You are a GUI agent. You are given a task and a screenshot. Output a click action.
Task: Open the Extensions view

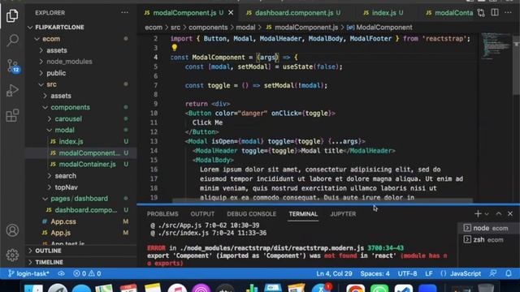(x=12, y=115)
